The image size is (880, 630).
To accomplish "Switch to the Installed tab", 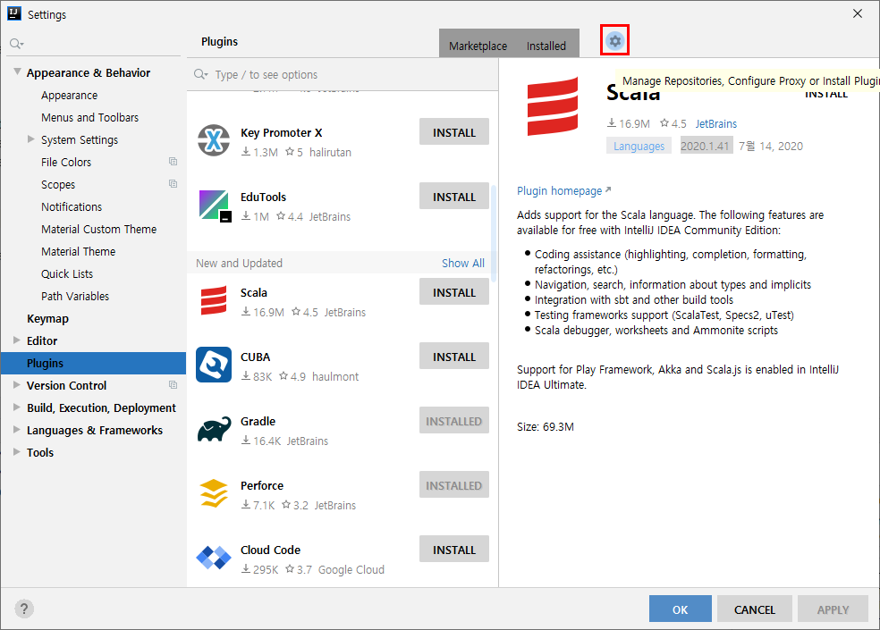I will tap(546, 46).
